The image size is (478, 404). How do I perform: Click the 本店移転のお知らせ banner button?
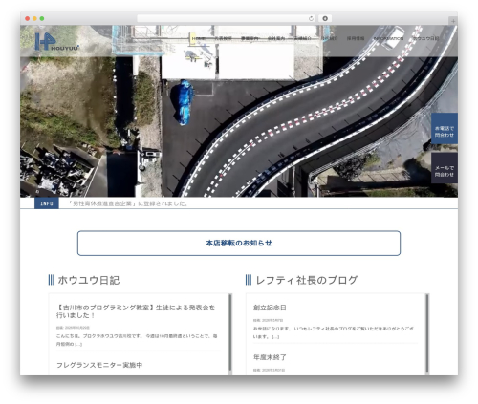[239, 243]
